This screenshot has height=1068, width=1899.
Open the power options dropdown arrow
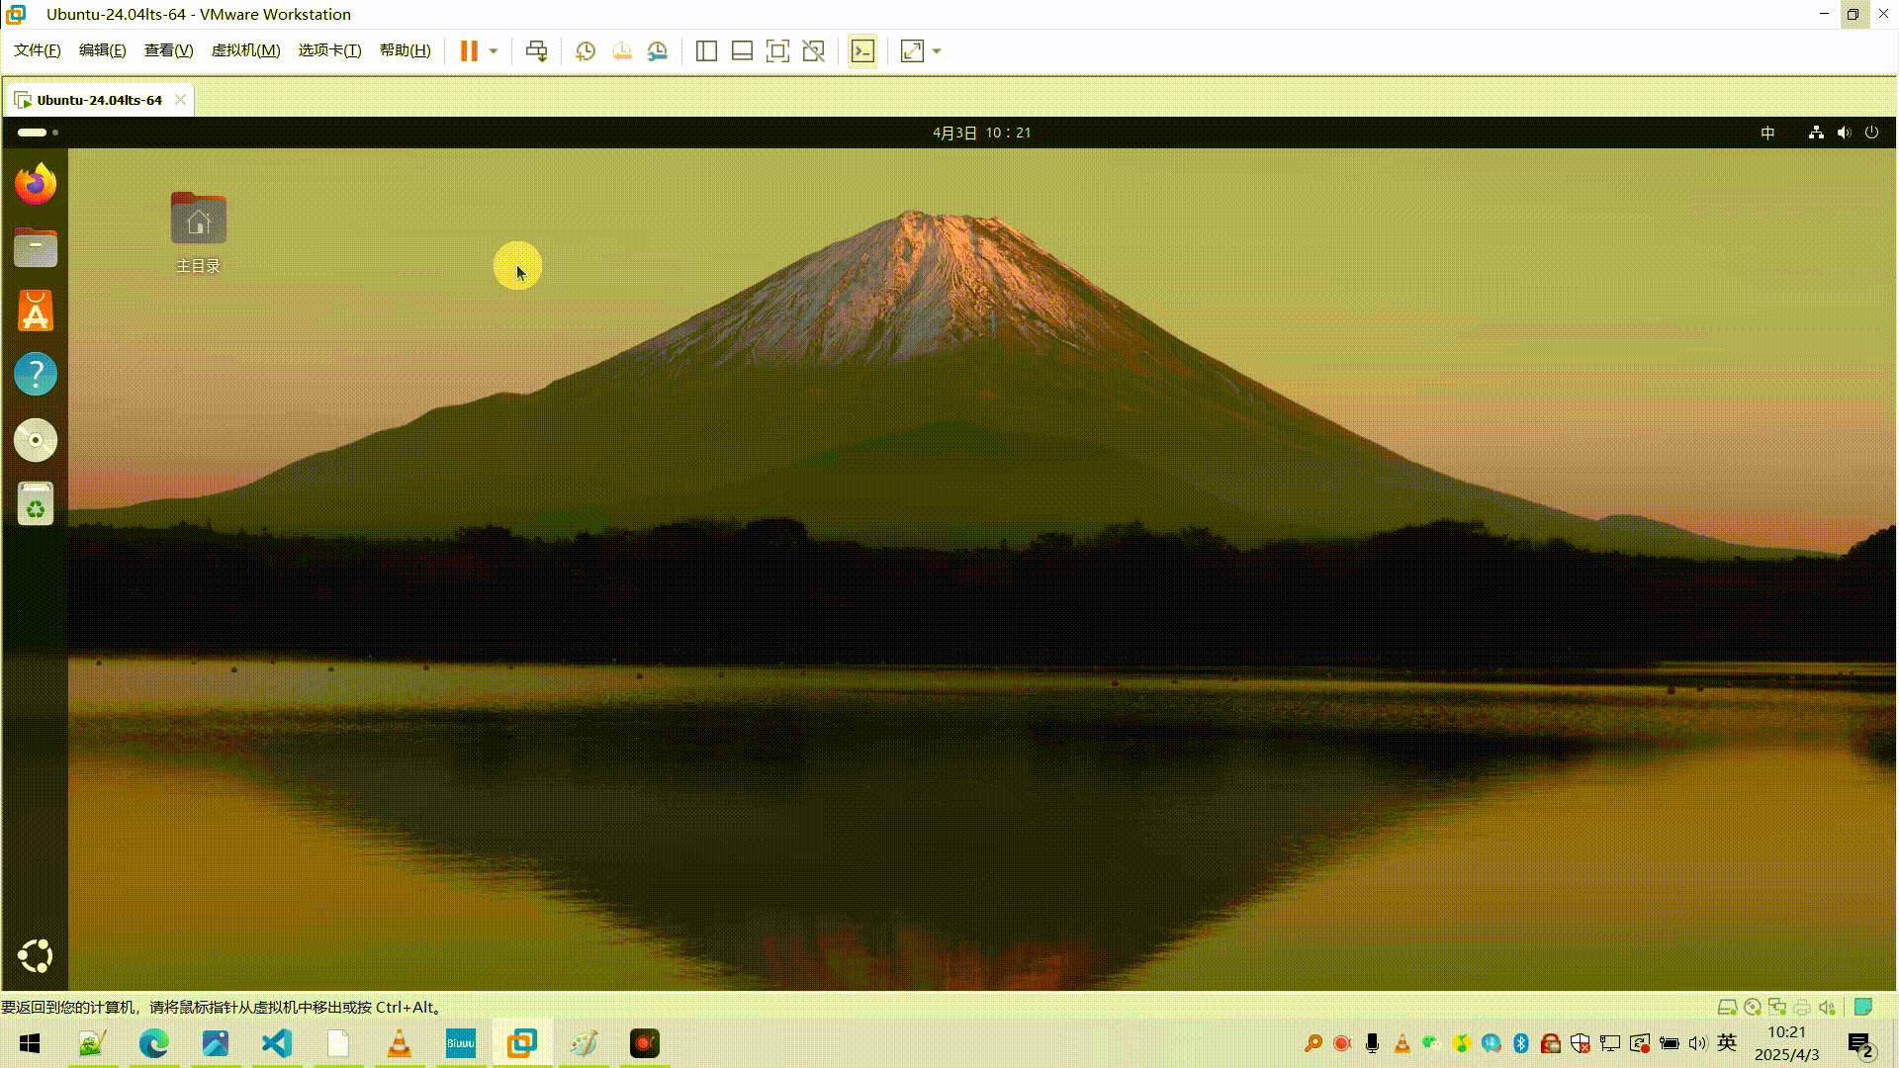tap(494, 51)
